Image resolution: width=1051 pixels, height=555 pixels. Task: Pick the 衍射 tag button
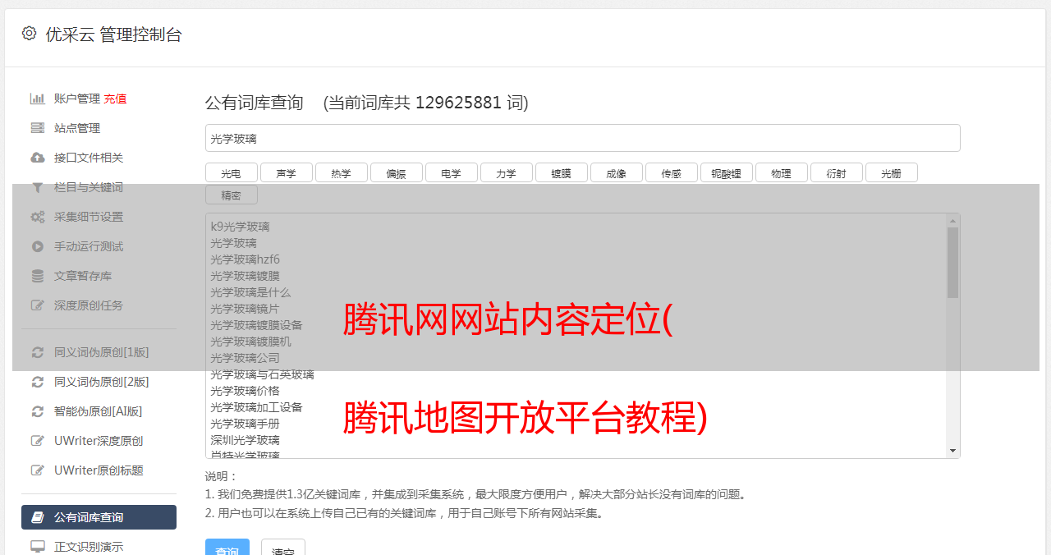pos(836,172)
